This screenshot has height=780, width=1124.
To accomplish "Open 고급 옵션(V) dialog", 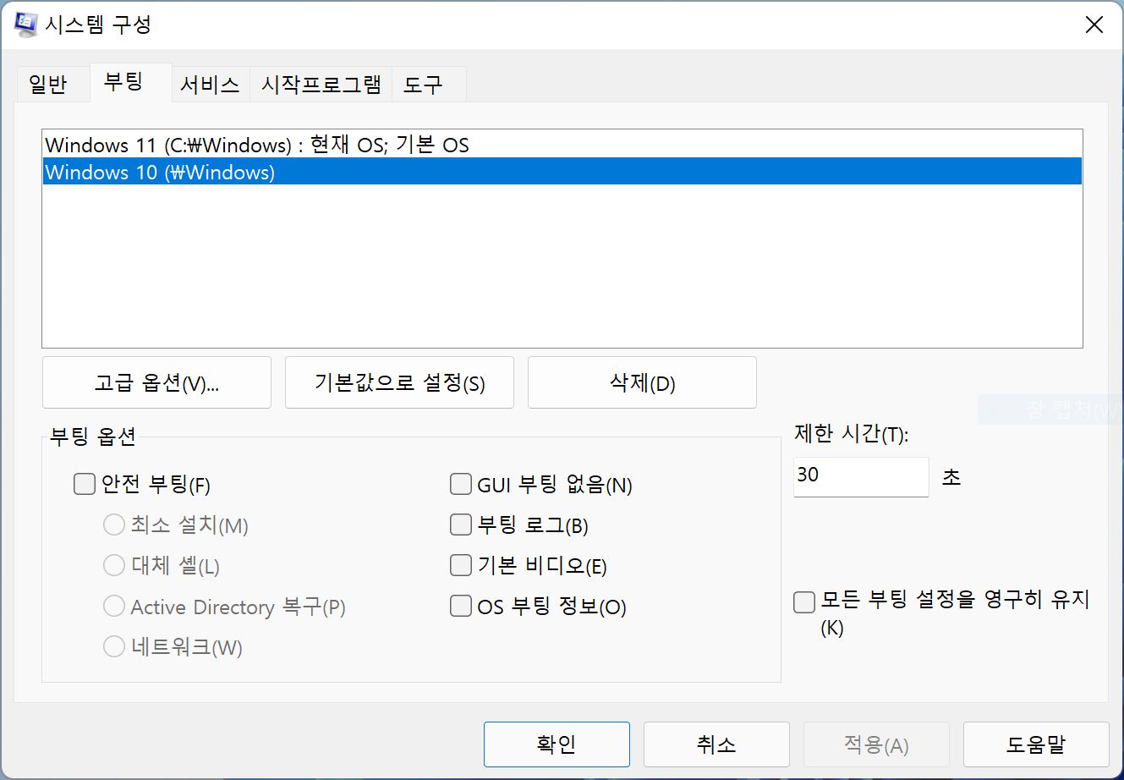I will (x=156, y=383).
